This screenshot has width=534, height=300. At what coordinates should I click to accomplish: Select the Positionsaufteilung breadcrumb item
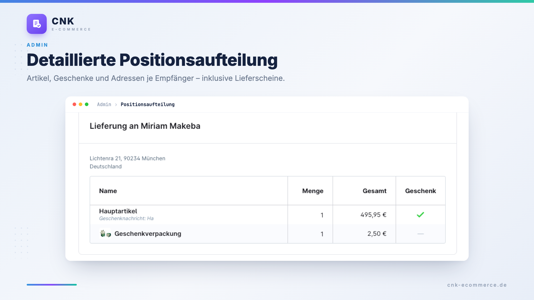[148, 104]
